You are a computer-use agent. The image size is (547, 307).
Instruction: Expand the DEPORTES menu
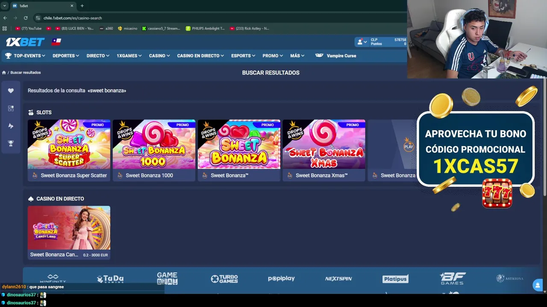click(66, 56)
